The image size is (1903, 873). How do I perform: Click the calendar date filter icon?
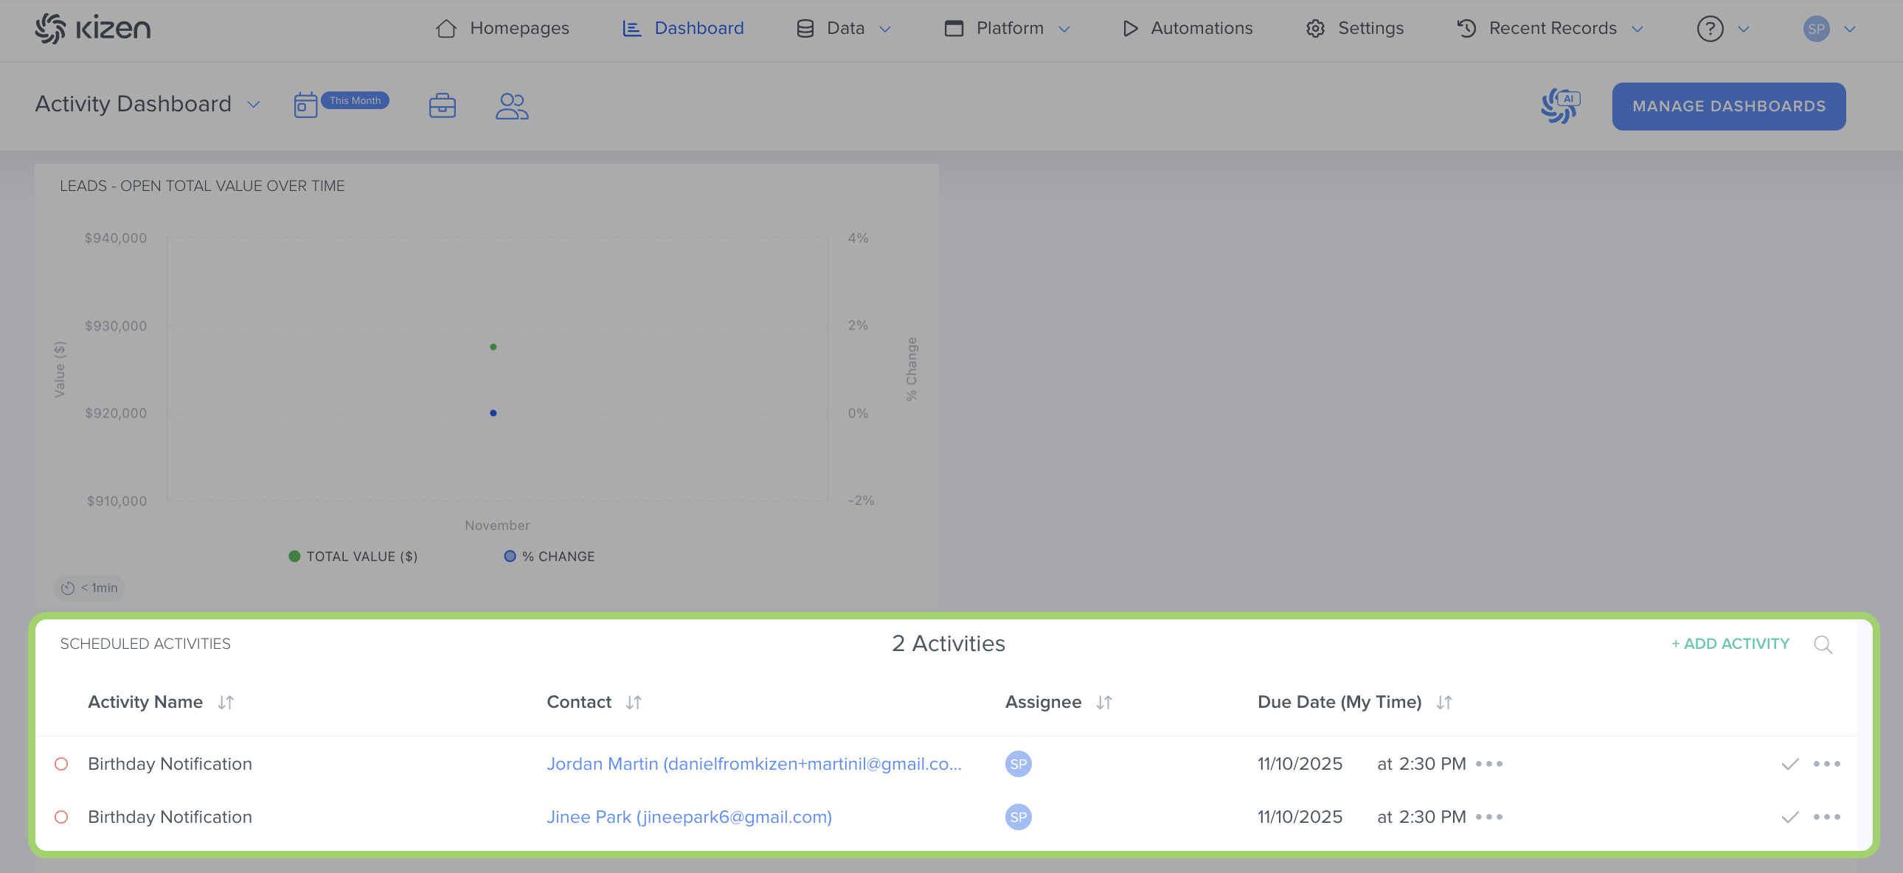305,105
